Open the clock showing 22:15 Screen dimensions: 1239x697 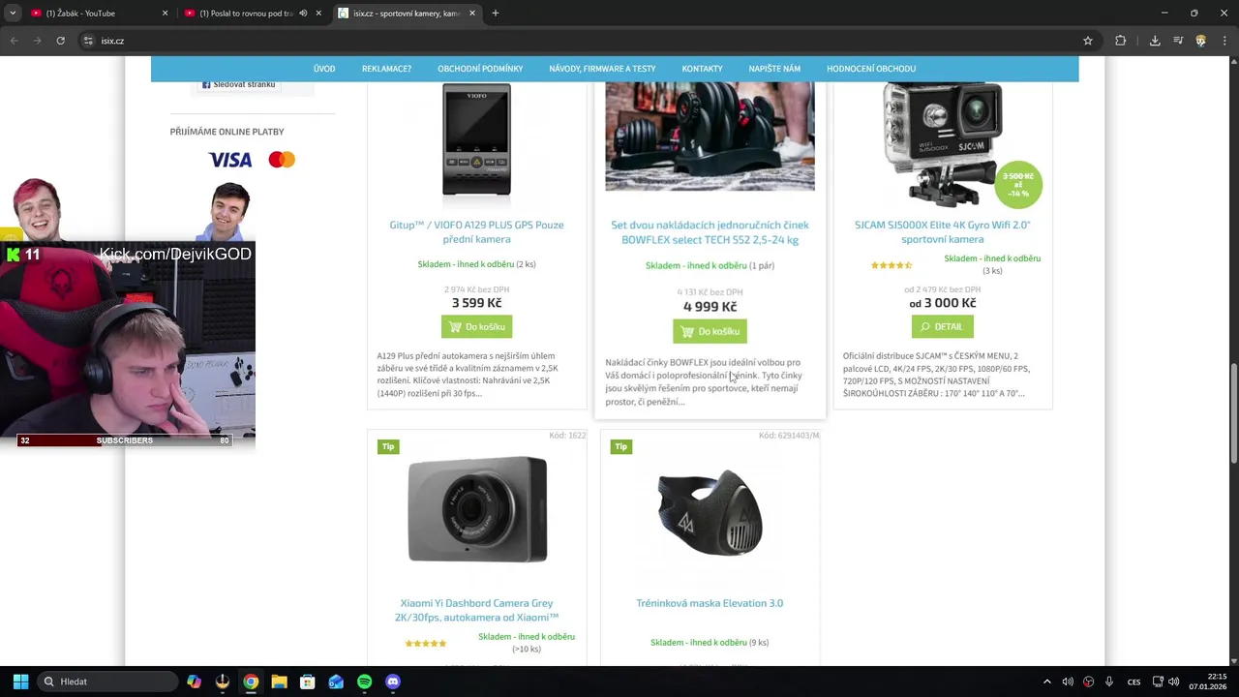point(1210,682)
